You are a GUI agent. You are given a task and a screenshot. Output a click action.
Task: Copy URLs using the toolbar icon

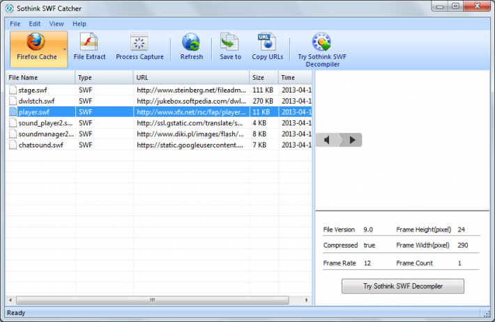267,47
